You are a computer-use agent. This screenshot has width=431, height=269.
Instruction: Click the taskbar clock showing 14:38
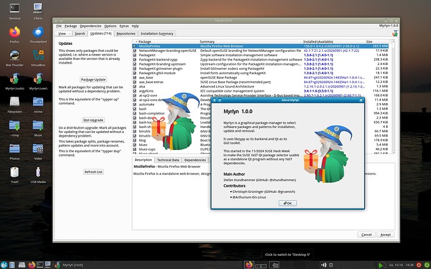[x=402, y=265]
